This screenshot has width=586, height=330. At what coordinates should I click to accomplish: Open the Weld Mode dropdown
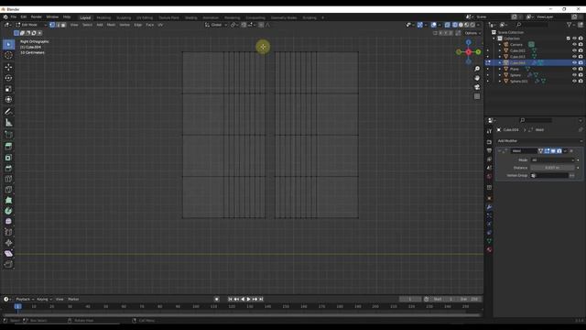[552, 160]
